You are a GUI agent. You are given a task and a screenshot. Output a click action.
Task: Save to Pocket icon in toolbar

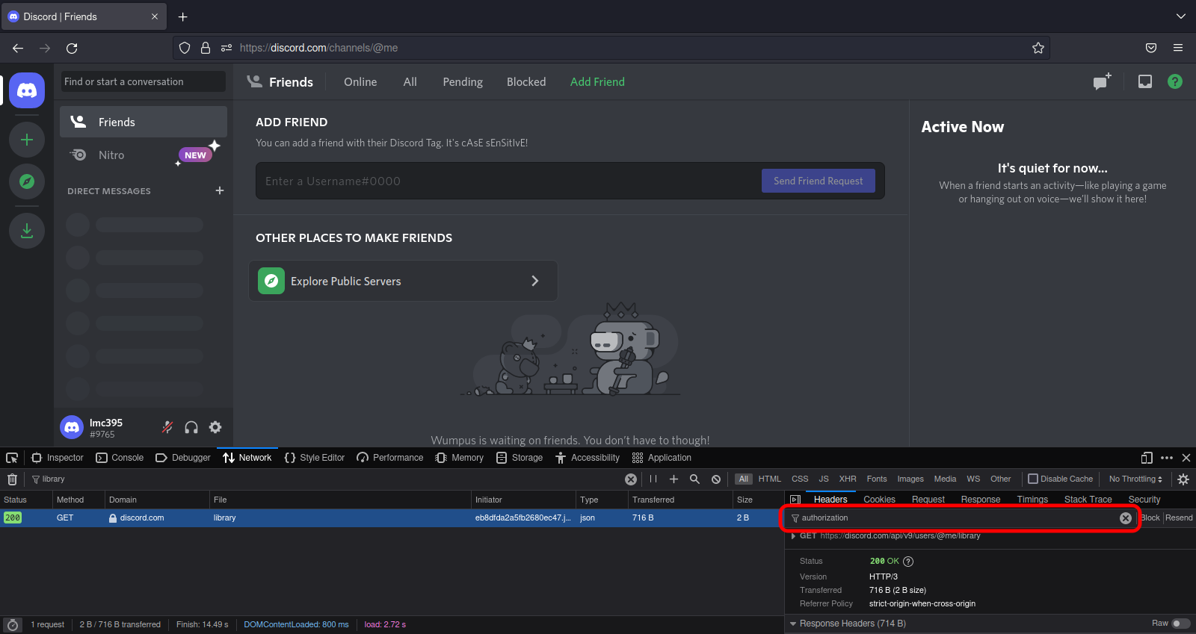tap(1151, 48)
